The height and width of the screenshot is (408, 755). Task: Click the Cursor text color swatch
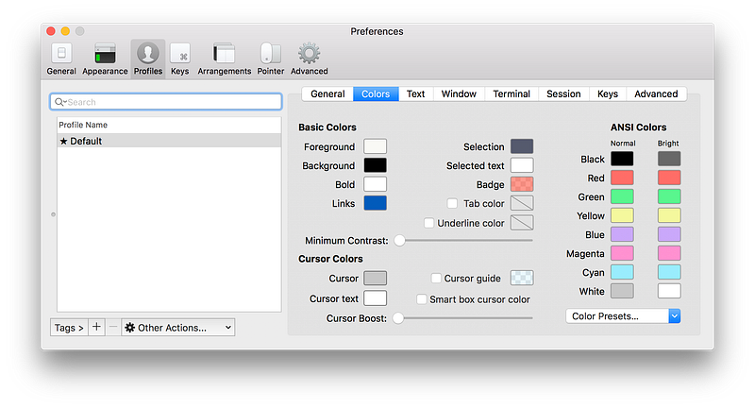(x=375, y=298)
